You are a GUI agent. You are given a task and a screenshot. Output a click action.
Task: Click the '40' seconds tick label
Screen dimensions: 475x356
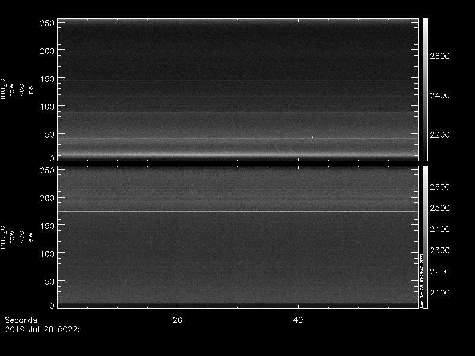(x=298, y=320)
